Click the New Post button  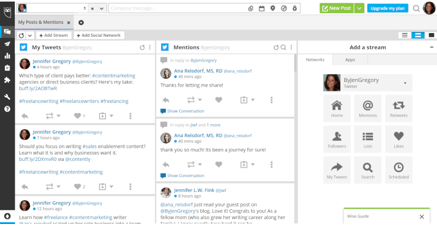336,8
